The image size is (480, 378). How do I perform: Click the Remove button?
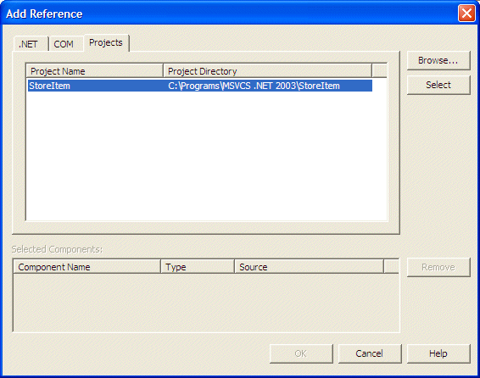click(x=438, y=267)
